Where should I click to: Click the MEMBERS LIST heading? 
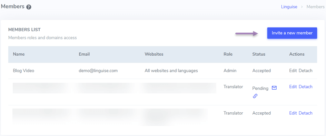[x=24, y=30]
